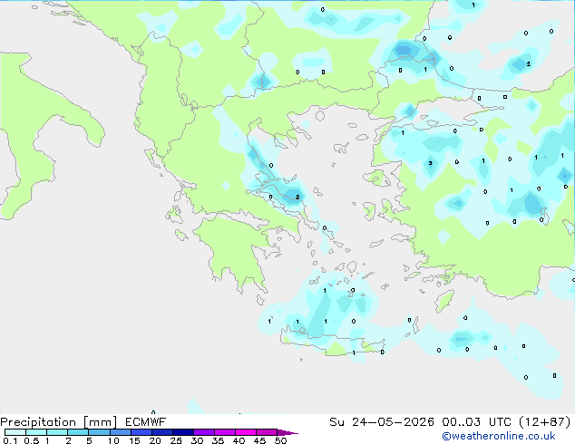The height and width of the screenshot is (444, 575).
Task: Click the "(12+87)" forecast offset text
Action: 544,422
